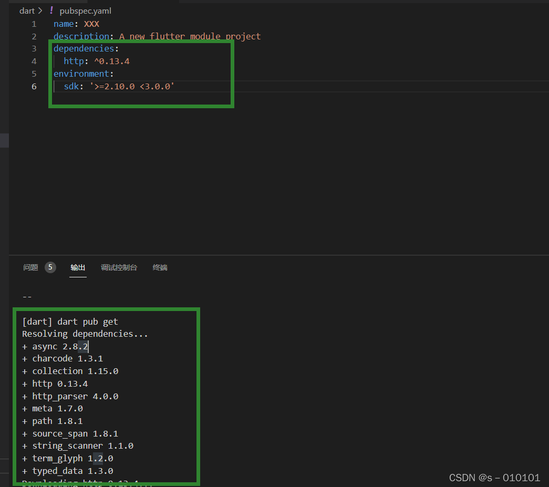Viewport: 549px width, 487px height.
Task: Click the 'description' key on line 2
Action: pyautogui.click(x=81, y=36)
